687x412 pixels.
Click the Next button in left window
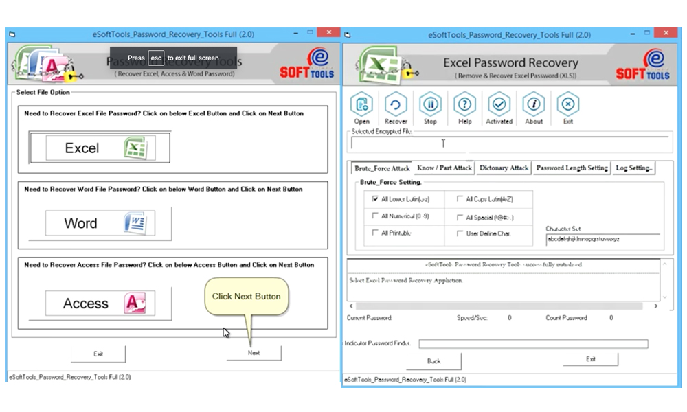(254, 353)
